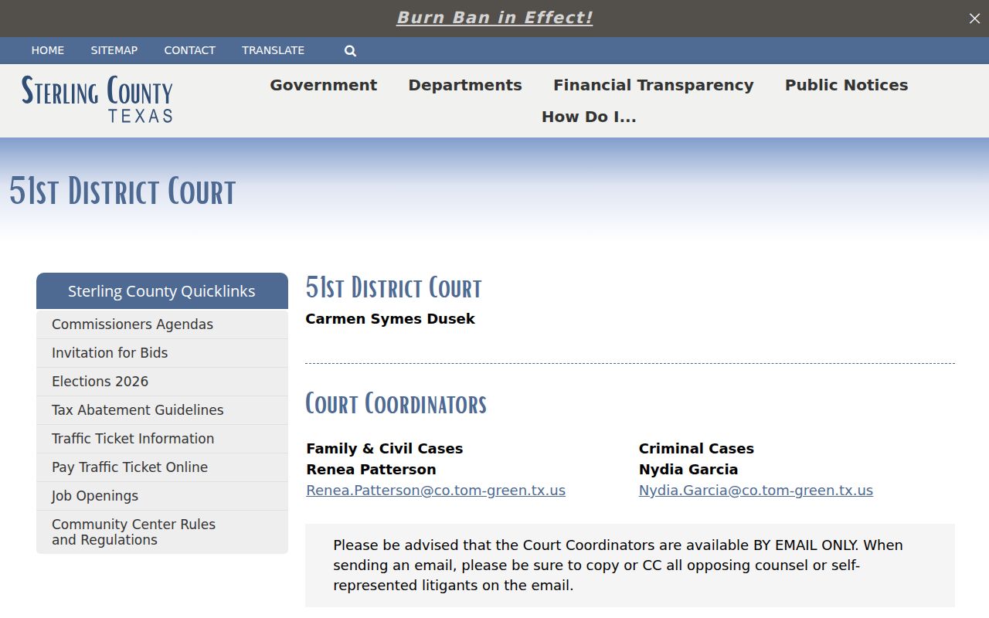Email Nydia Garcia via her address link

click(756, 491)
